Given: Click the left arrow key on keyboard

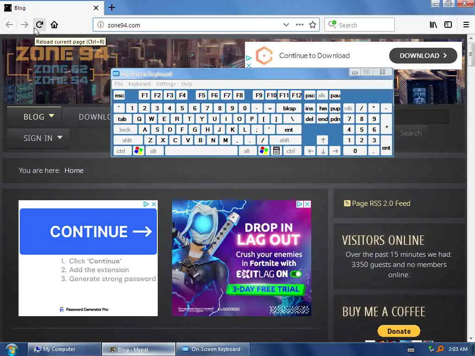Looking at the screenshot, I should click(310, 151).
